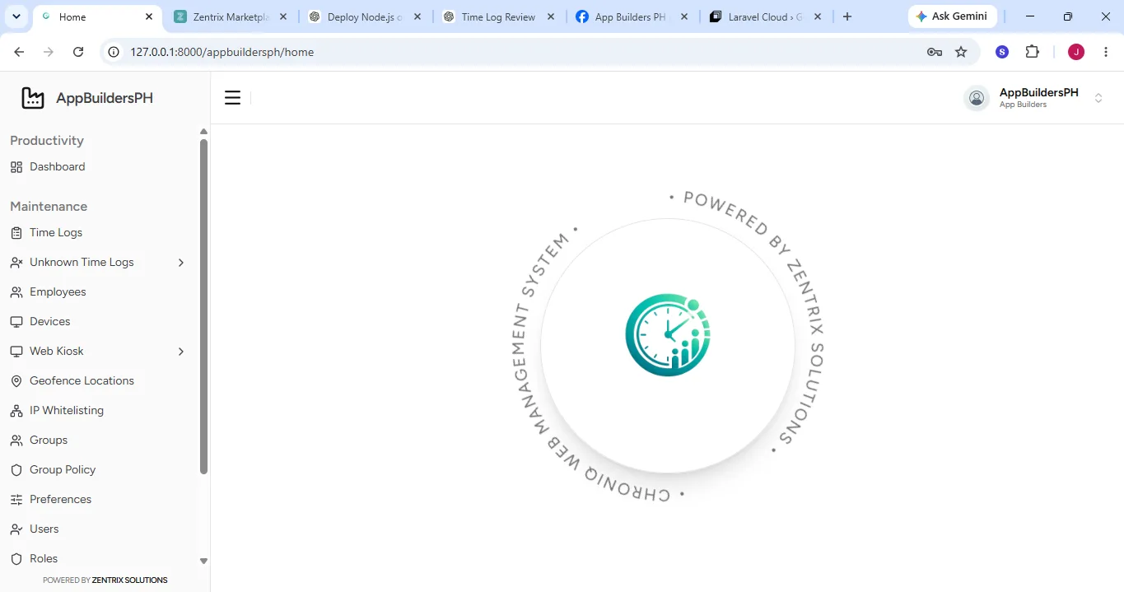The height and width of the screenshot is (592, 1124).
Task: Expand the Web Kiosk submenu chevron
Action: [x=181, y=352]
